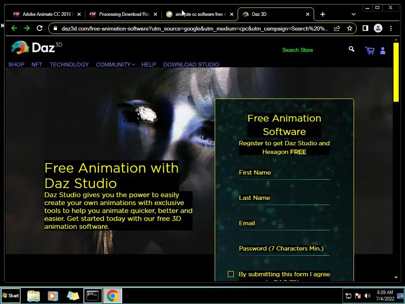Click the taskbar clock showing 6:09 AM

click(x=385, y=295)
